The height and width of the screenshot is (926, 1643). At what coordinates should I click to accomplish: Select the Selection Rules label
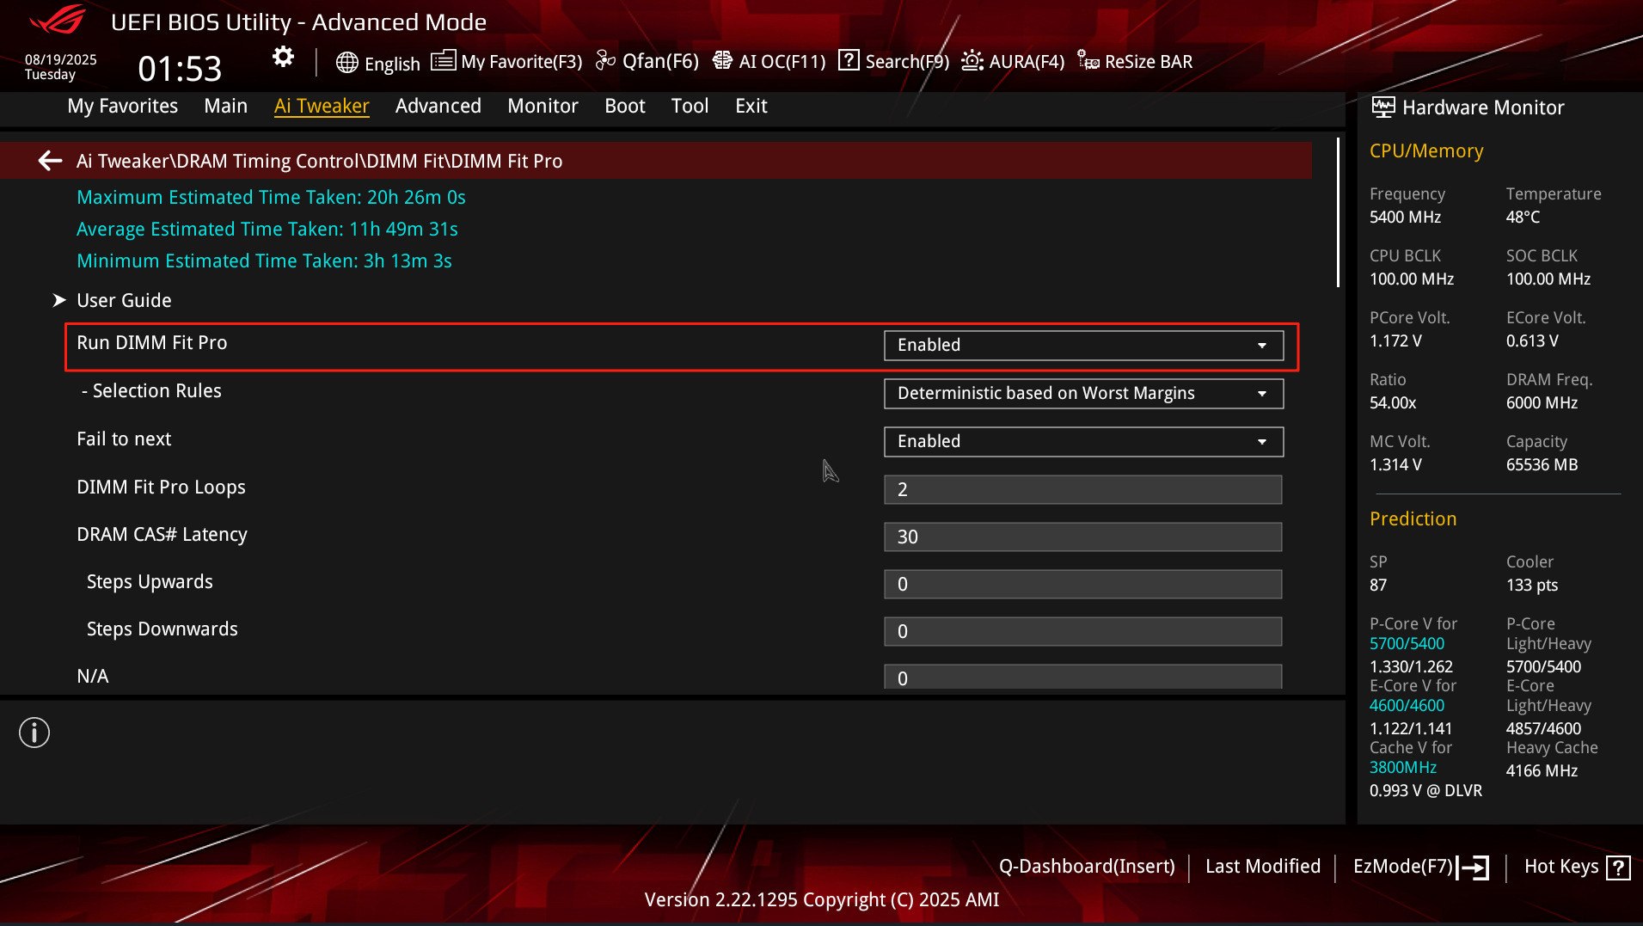pos(151,390)
